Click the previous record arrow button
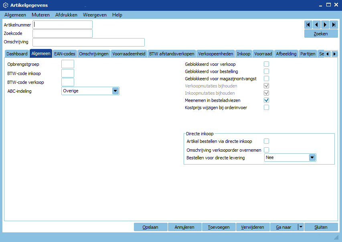Screen dimensions: 342x242 coord(317,25)
